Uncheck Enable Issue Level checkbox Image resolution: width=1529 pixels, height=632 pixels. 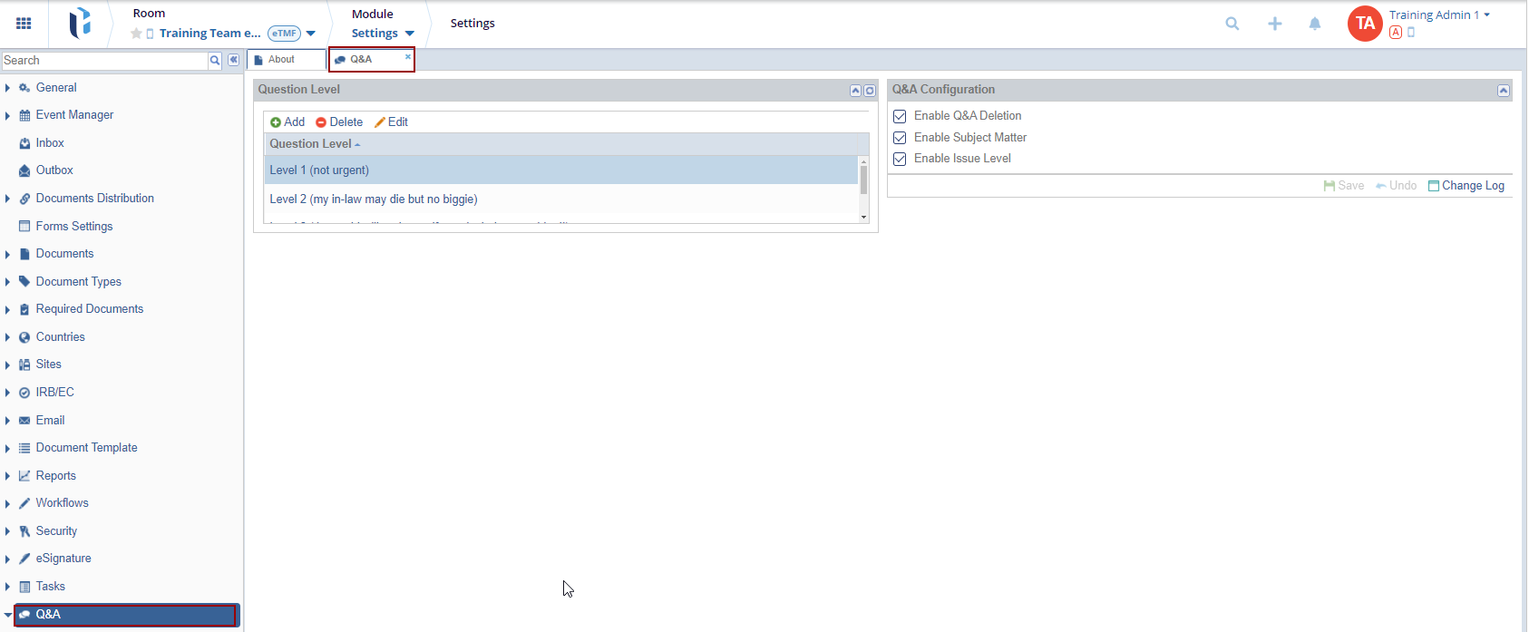pyautogui.click(x=900, y=159)
